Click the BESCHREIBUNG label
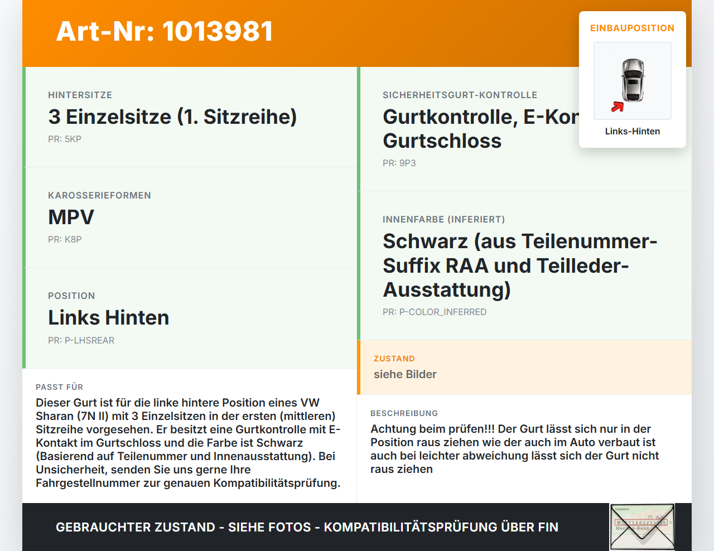The height and width of the screenshot is (551, 714). [x=404, y=413]
